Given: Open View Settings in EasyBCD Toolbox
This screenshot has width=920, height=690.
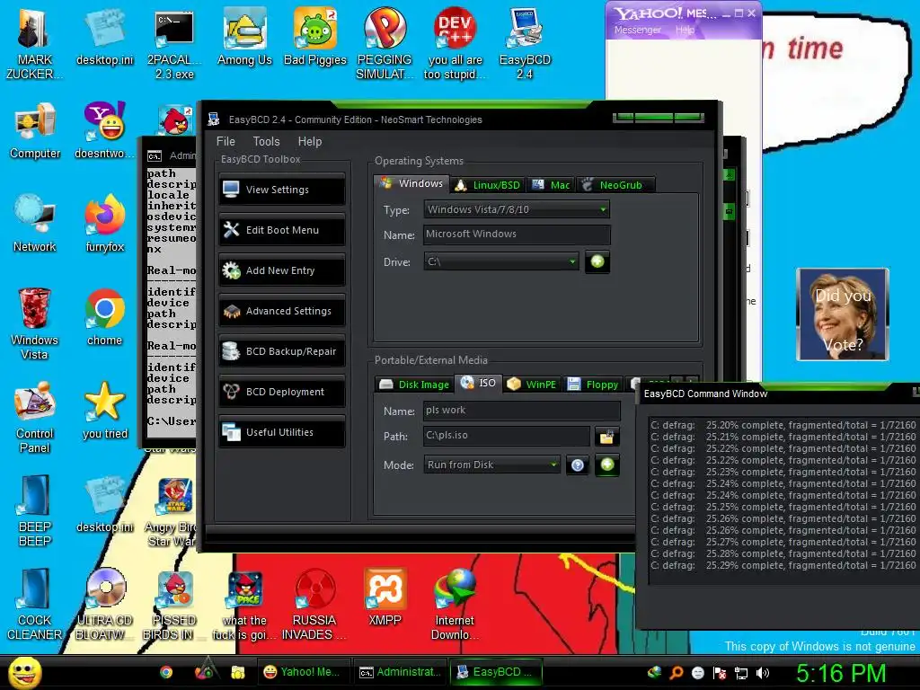Looking at the screenshot, I should coord(281,190).
